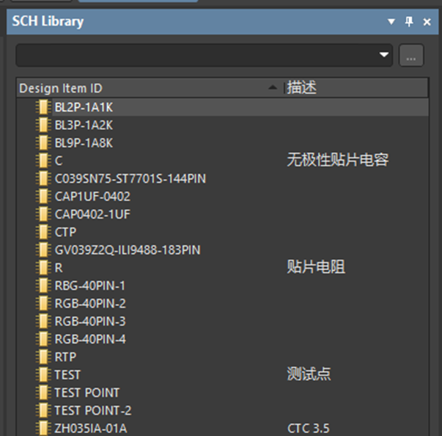
Task: Click the component icon beside the C row
Action: click(43, 161)
